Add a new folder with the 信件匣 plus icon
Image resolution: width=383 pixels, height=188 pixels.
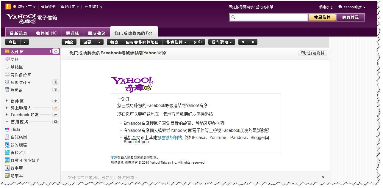pos(56,101)
